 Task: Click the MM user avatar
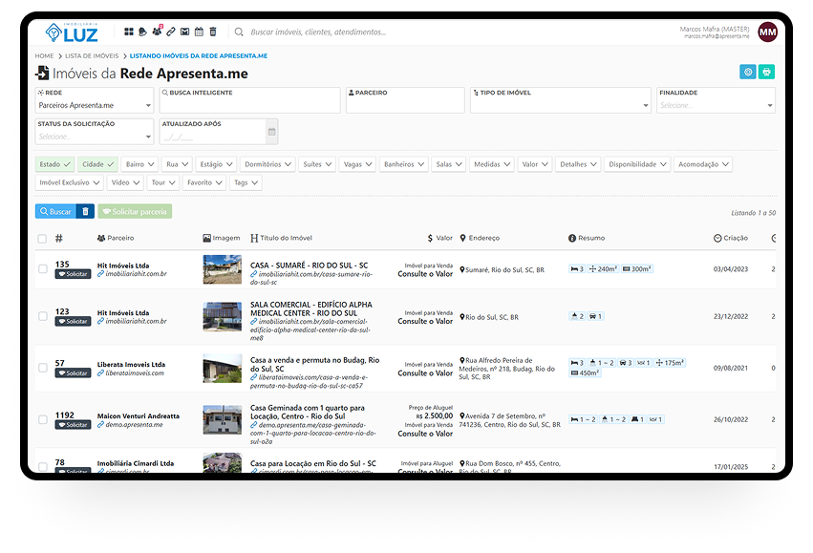point(767,32)
